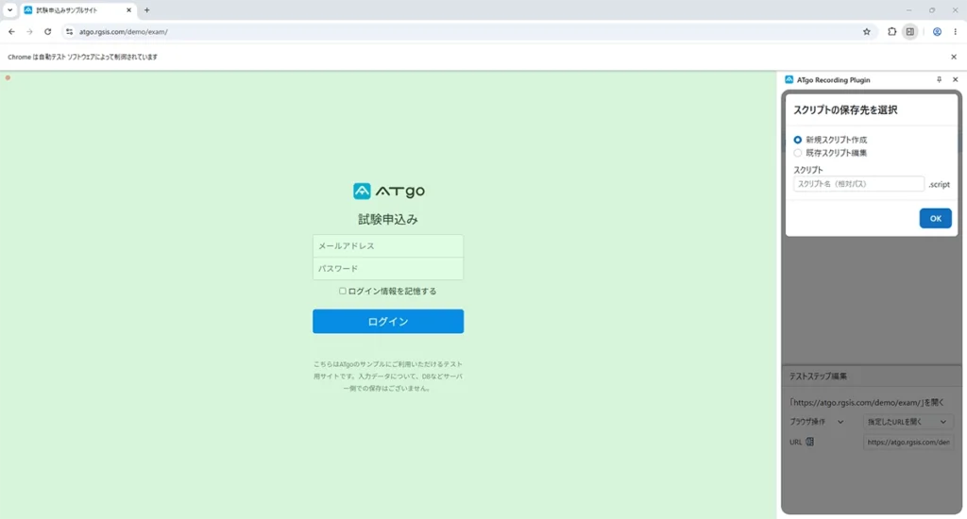Viewport: 967px width, 519px height.
Task: Bookmark this page with star icon
Action: [x=867, y=31]
